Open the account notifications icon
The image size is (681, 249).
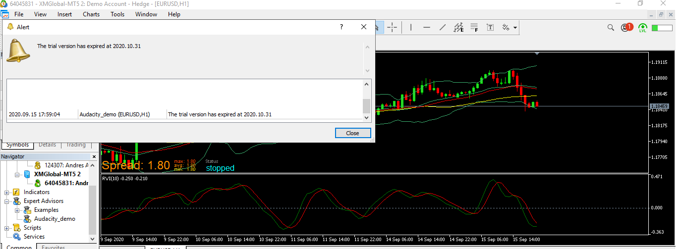(x=626, y=27)
